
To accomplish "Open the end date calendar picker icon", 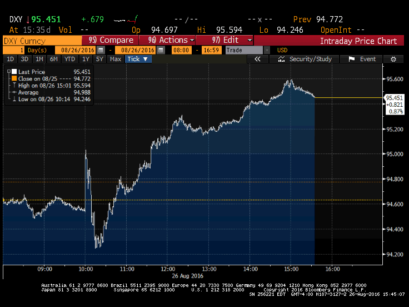I will (161, 50).
